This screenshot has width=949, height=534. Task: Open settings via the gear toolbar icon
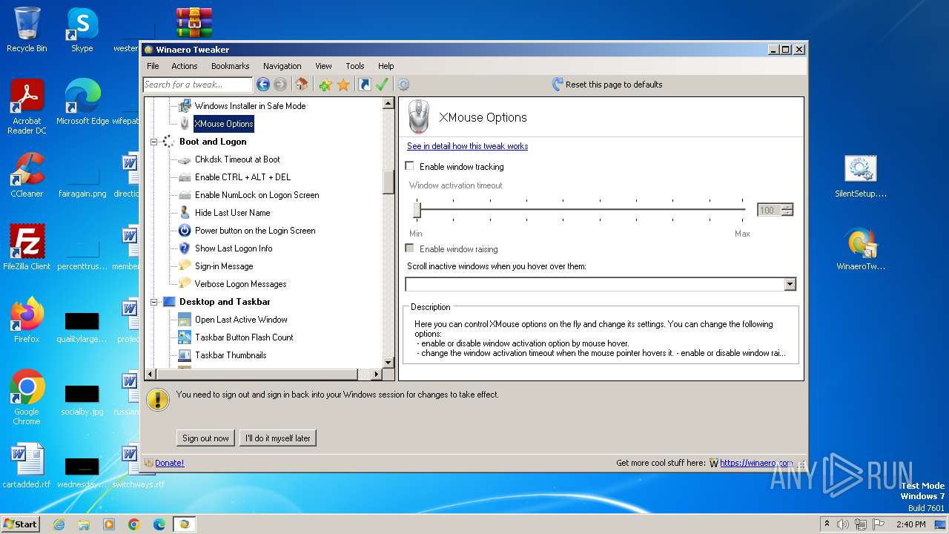tap(403, 85)
